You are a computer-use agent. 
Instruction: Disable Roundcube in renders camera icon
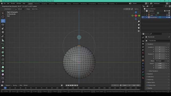(169, 17)
